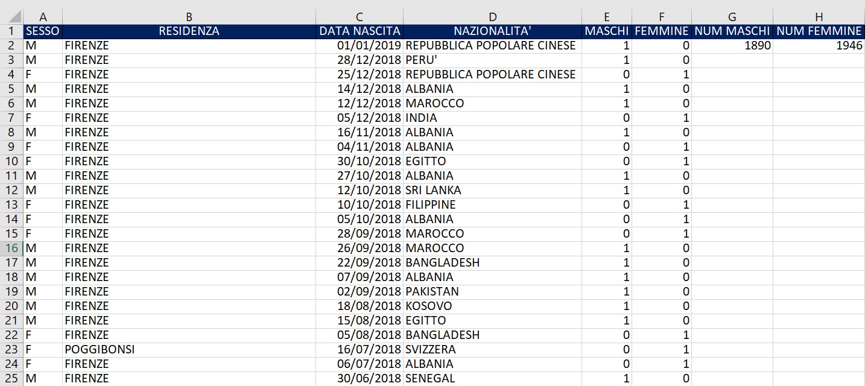This screenshot has width=865, height=386.
Task: Click the date 04/11/2018
Action: click(x=360, y=147)
